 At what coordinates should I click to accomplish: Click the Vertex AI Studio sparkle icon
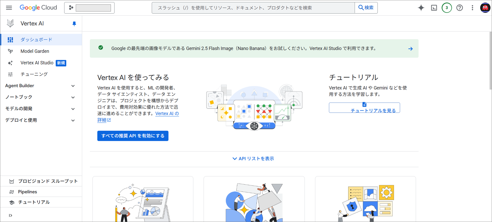(x=10, y=63)
